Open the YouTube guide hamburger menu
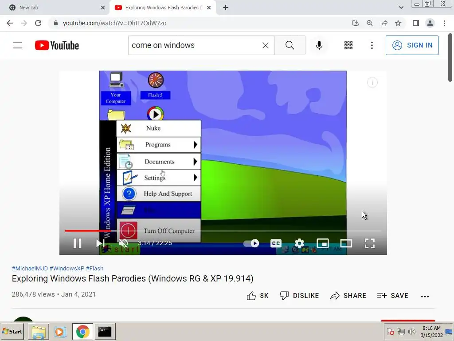The height and width of the screenshot is (341, 454). click(18, 45)
